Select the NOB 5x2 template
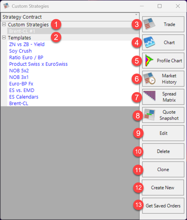 tap(19, 71)
